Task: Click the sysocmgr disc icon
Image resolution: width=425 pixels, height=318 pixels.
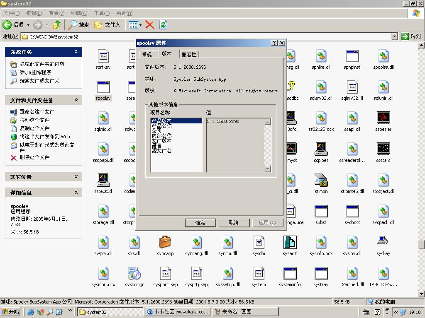Action: 134,273
